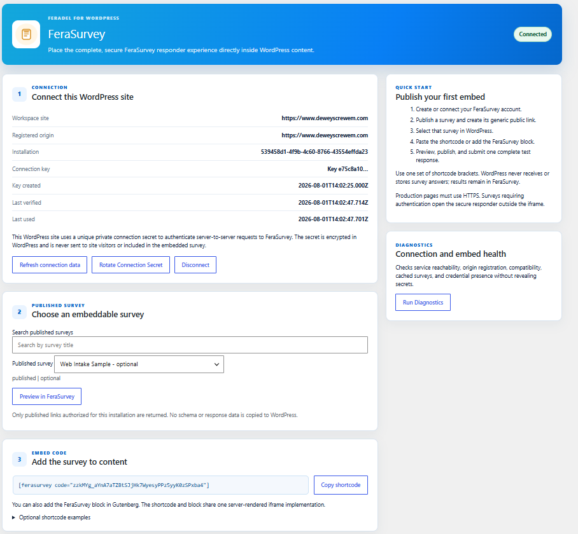The width and height of the screenshot is (578, 534).
Task: Click Preview in FeraSurvey button
Action: [x=47, y=397]
